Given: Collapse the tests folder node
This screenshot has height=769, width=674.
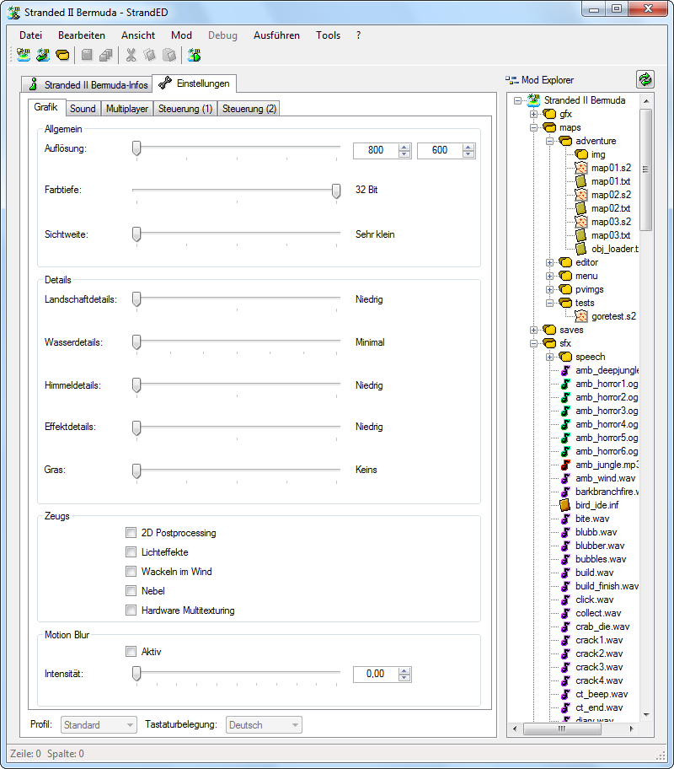Looking at the screenshot, I should click(x=549, y=303).
